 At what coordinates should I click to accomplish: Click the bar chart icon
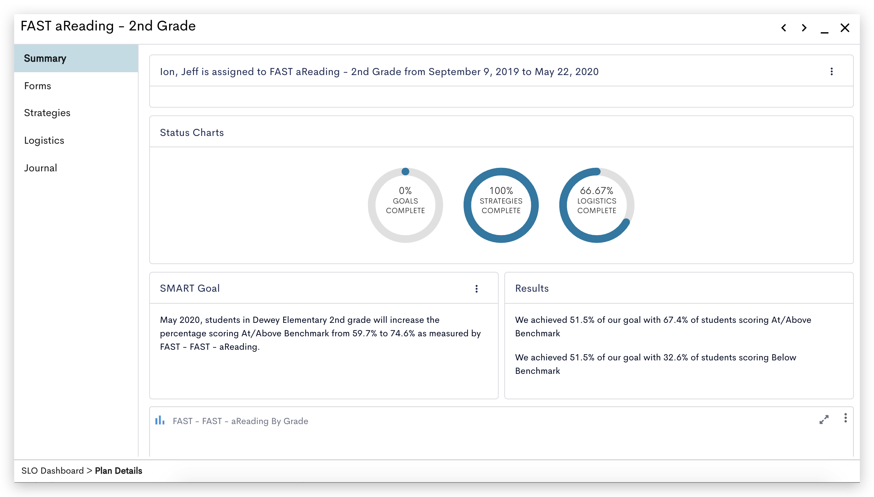(x=160, y=420)
